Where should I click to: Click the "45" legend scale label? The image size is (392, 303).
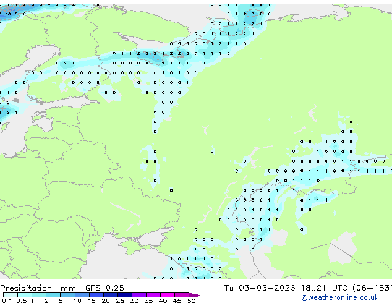[177, 301]
